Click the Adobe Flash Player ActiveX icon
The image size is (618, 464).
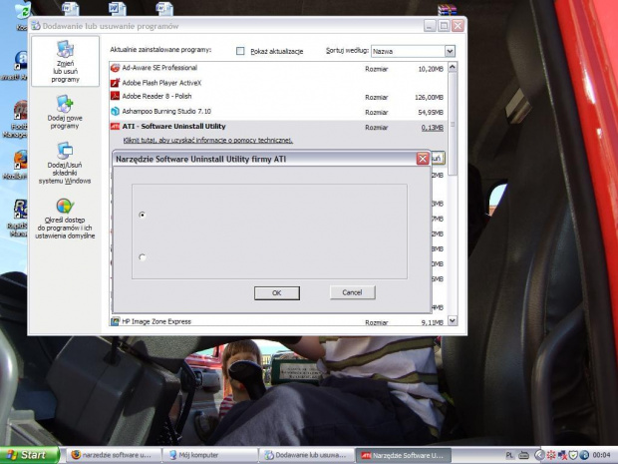click(115, 83)
